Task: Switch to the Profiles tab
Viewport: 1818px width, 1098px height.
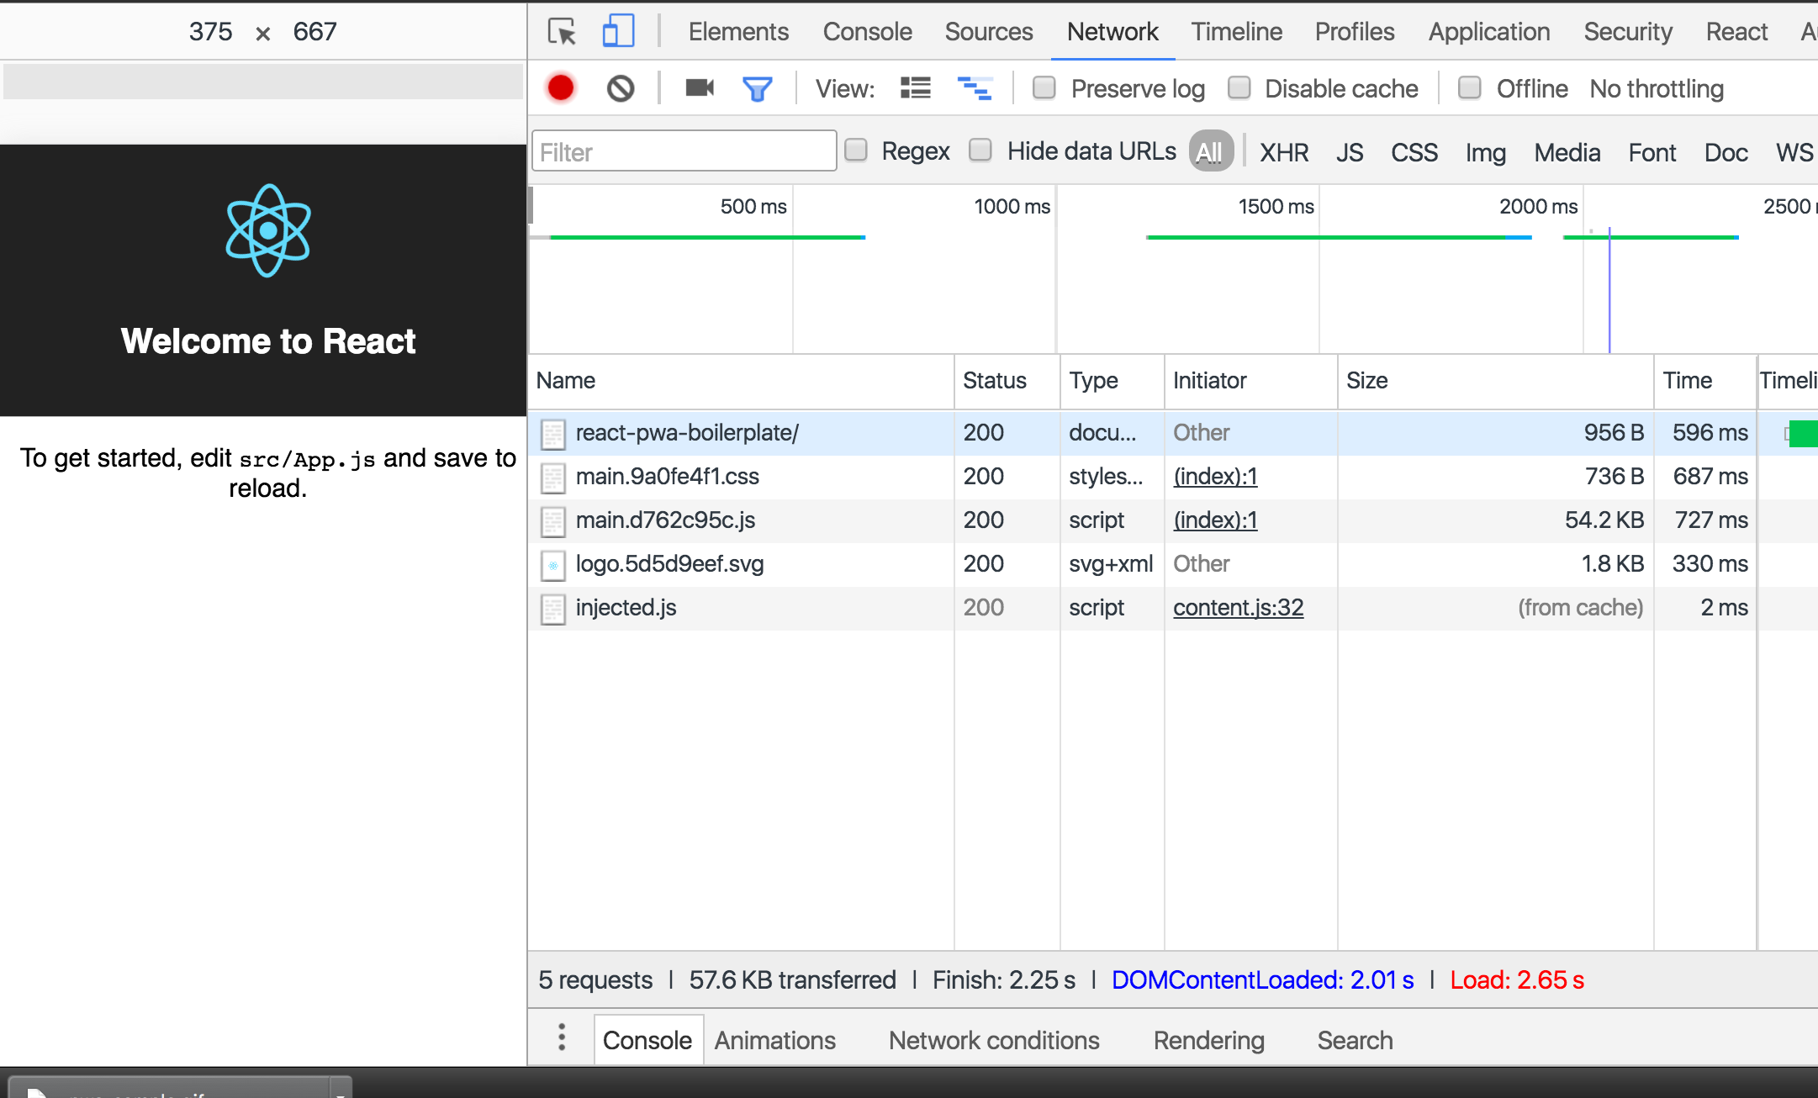Action: pyautogui.click(x=1355, y=32)
